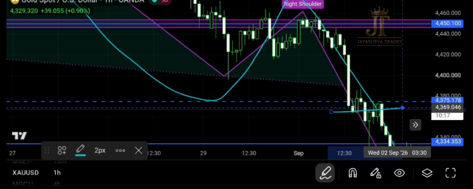473x189 pixels.
Task: Select trendline's filled blue right endpoint
Action: pyautogui.click(x=402, y=108)
